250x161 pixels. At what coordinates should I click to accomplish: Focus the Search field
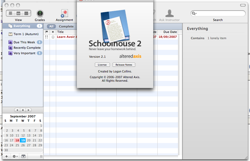218,13
